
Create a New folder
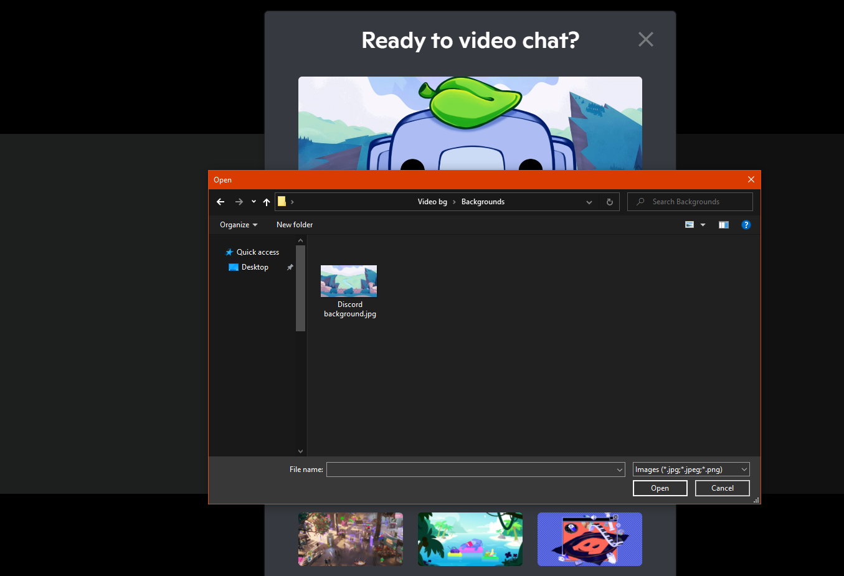(x=294, y=224)
